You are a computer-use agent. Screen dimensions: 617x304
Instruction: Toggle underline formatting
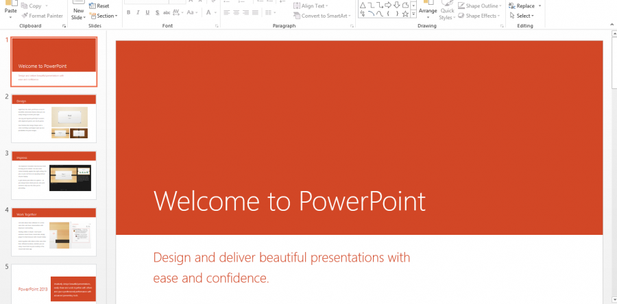point(149,13)
